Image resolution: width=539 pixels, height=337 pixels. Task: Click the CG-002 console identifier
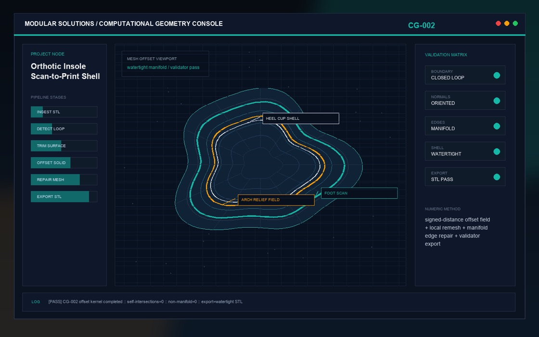click(422, 26)
